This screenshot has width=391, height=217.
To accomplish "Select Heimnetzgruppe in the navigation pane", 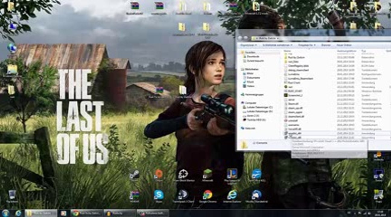I will pyautogui.click(x=252, y=94).
